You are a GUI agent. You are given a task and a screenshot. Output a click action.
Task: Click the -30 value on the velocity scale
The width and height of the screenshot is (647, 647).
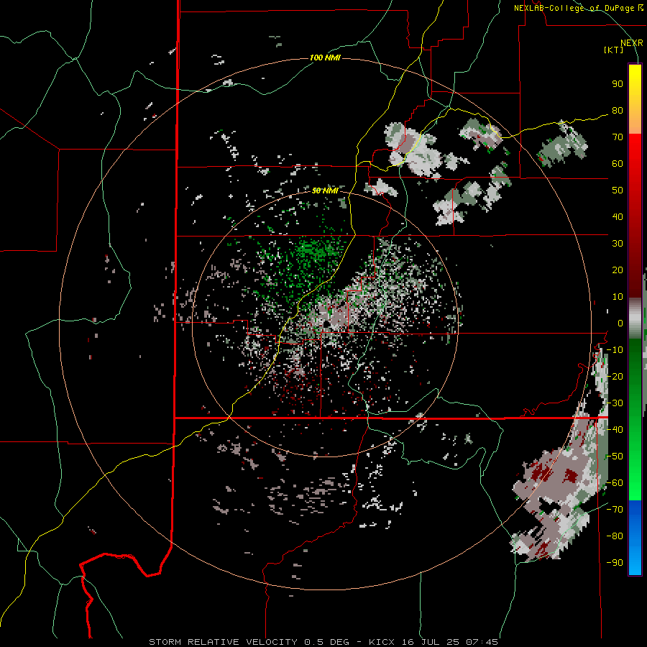coord(615,403)
